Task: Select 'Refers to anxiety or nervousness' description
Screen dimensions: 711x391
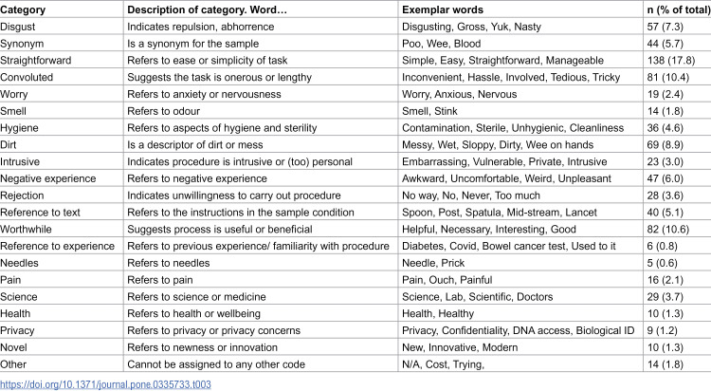Action: point(204,94)
